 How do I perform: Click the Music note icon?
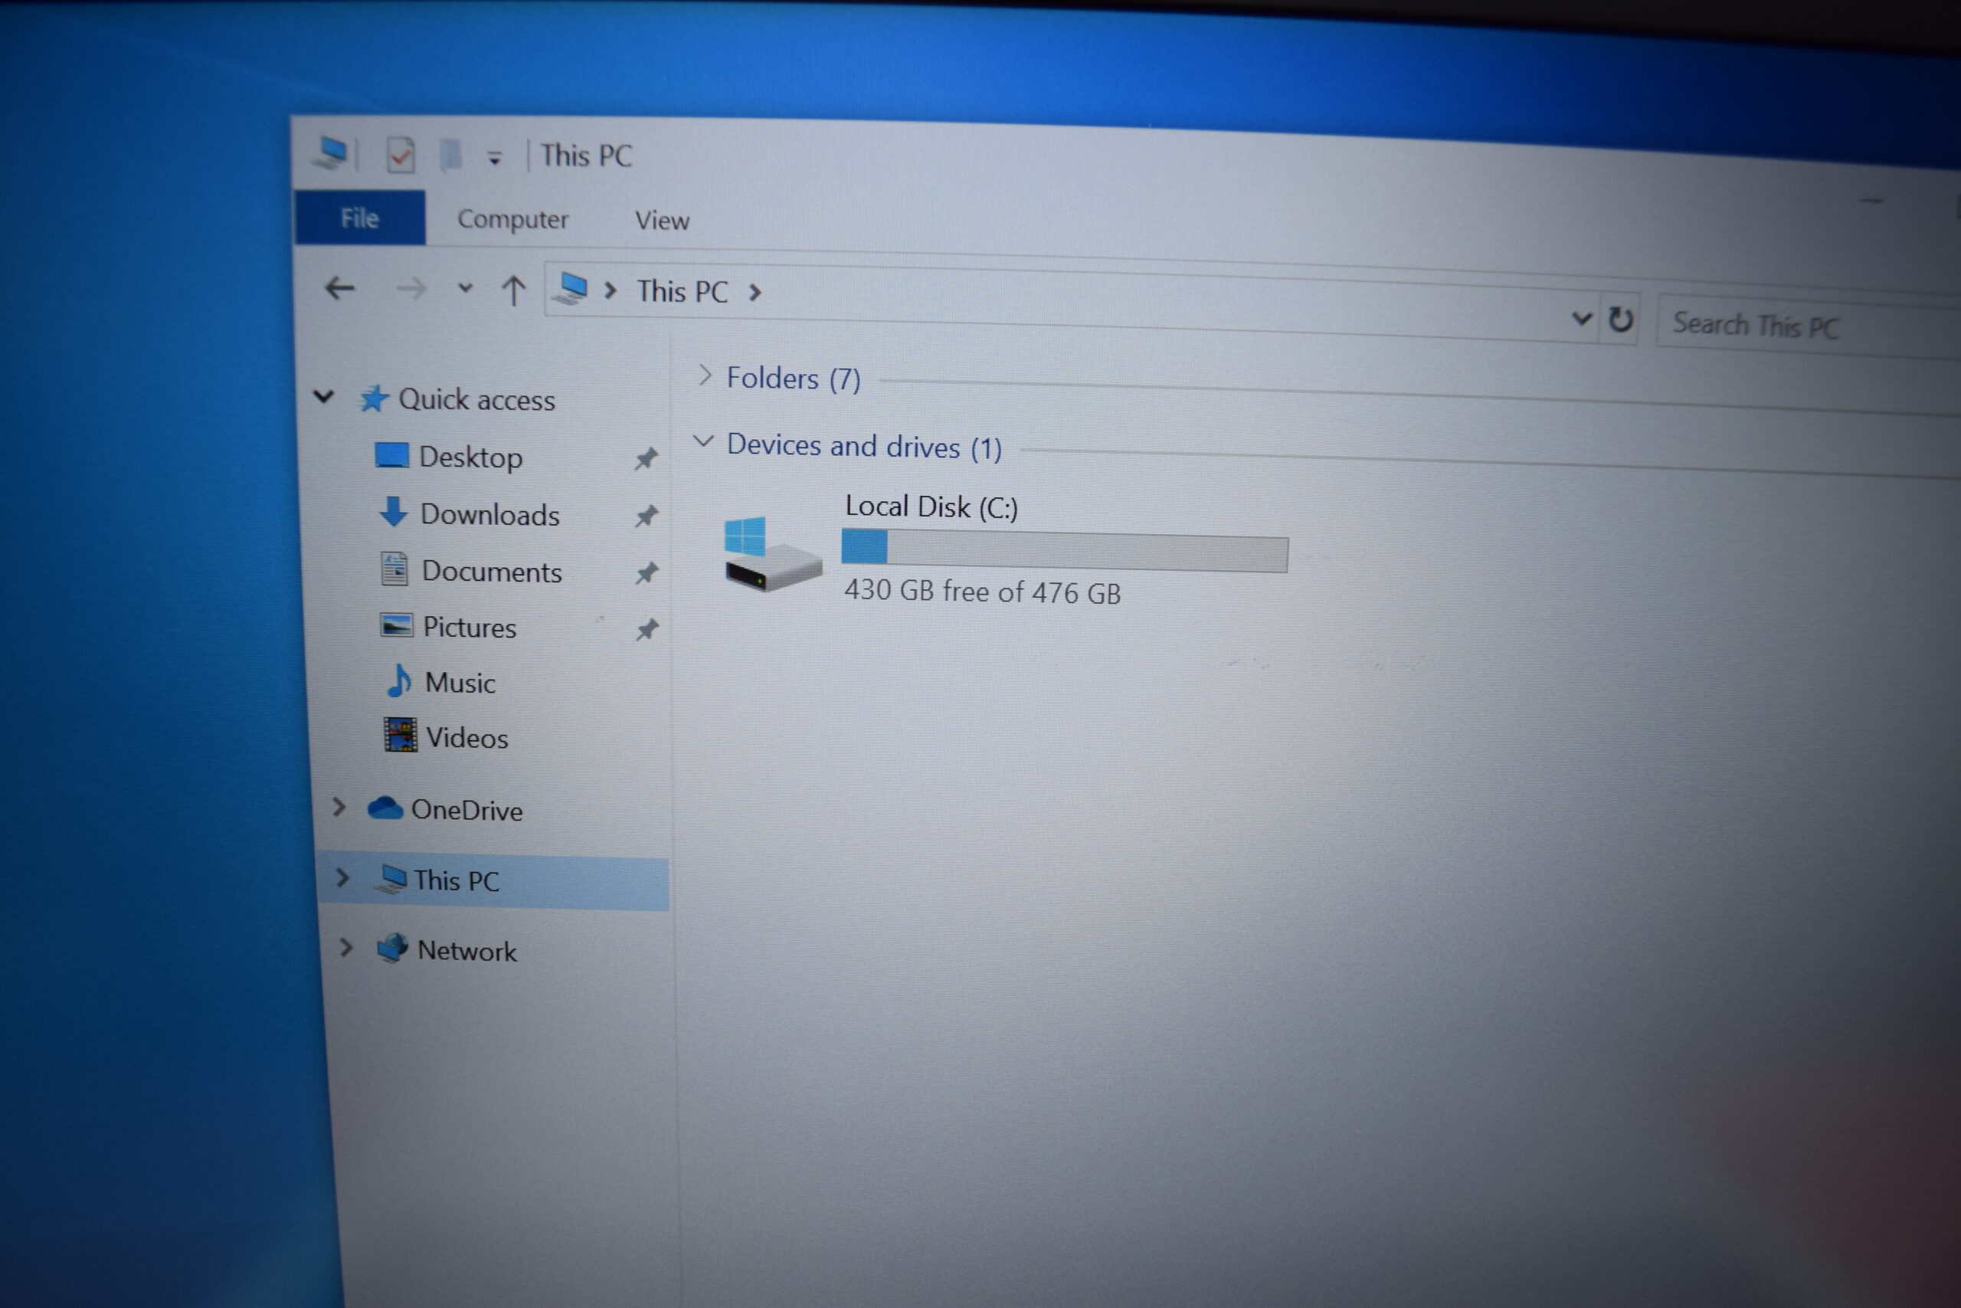[x=399, y=680]
